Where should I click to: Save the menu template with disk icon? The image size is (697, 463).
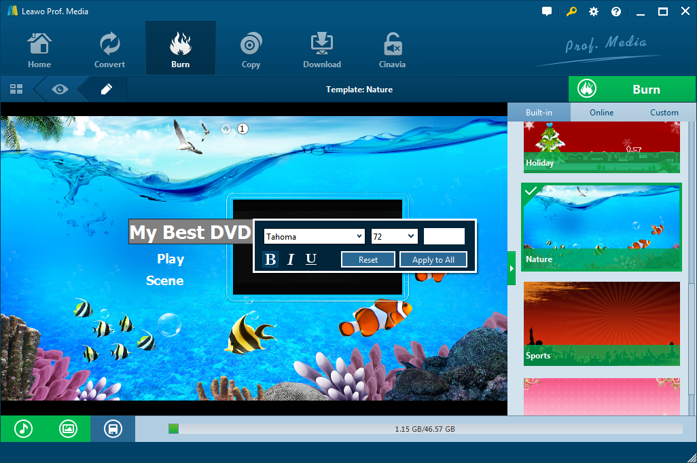click(x=113, y=428)
